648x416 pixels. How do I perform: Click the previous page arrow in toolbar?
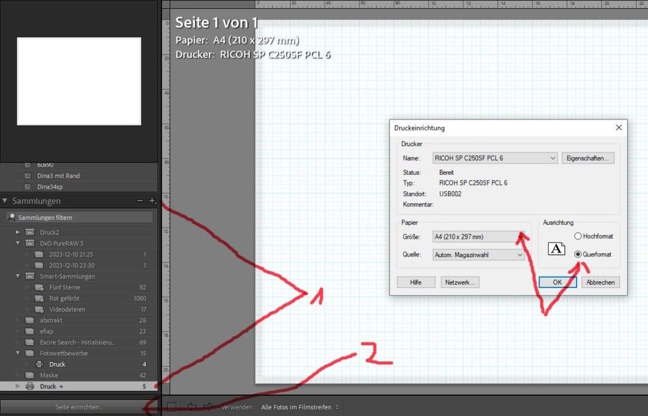point(192,407)
